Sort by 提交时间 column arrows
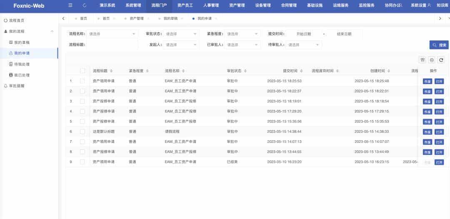 coord(301,71)
